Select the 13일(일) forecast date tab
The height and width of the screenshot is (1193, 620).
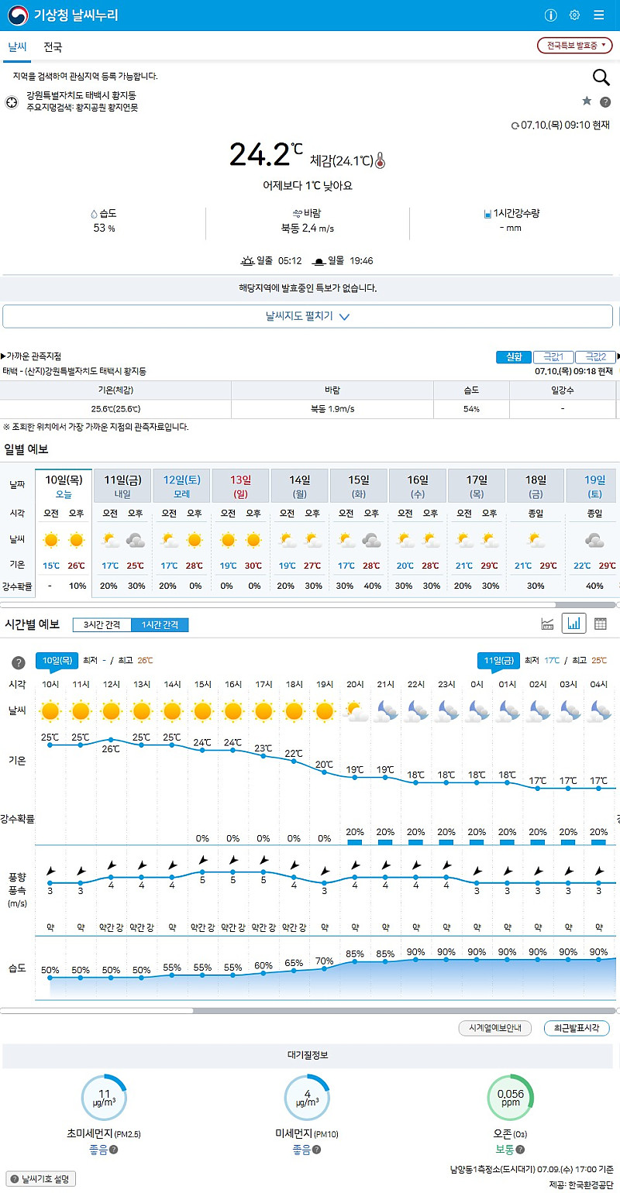(x=240, y=485)
